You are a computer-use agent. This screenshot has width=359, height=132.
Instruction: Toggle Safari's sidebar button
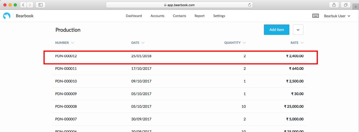40,5
